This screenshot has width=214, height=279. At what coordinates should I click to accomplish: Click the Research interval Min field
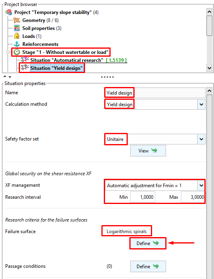pos(143,197)
